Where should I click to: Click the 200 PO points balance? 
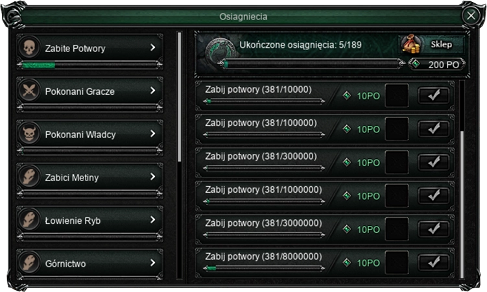tap(444, 64)
